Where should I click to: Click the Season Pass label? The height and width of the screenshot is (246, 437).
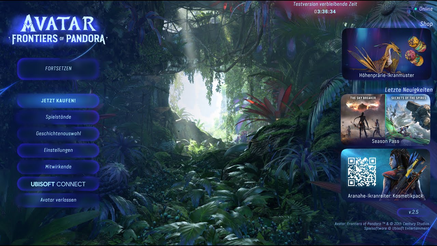coord(385,141)
